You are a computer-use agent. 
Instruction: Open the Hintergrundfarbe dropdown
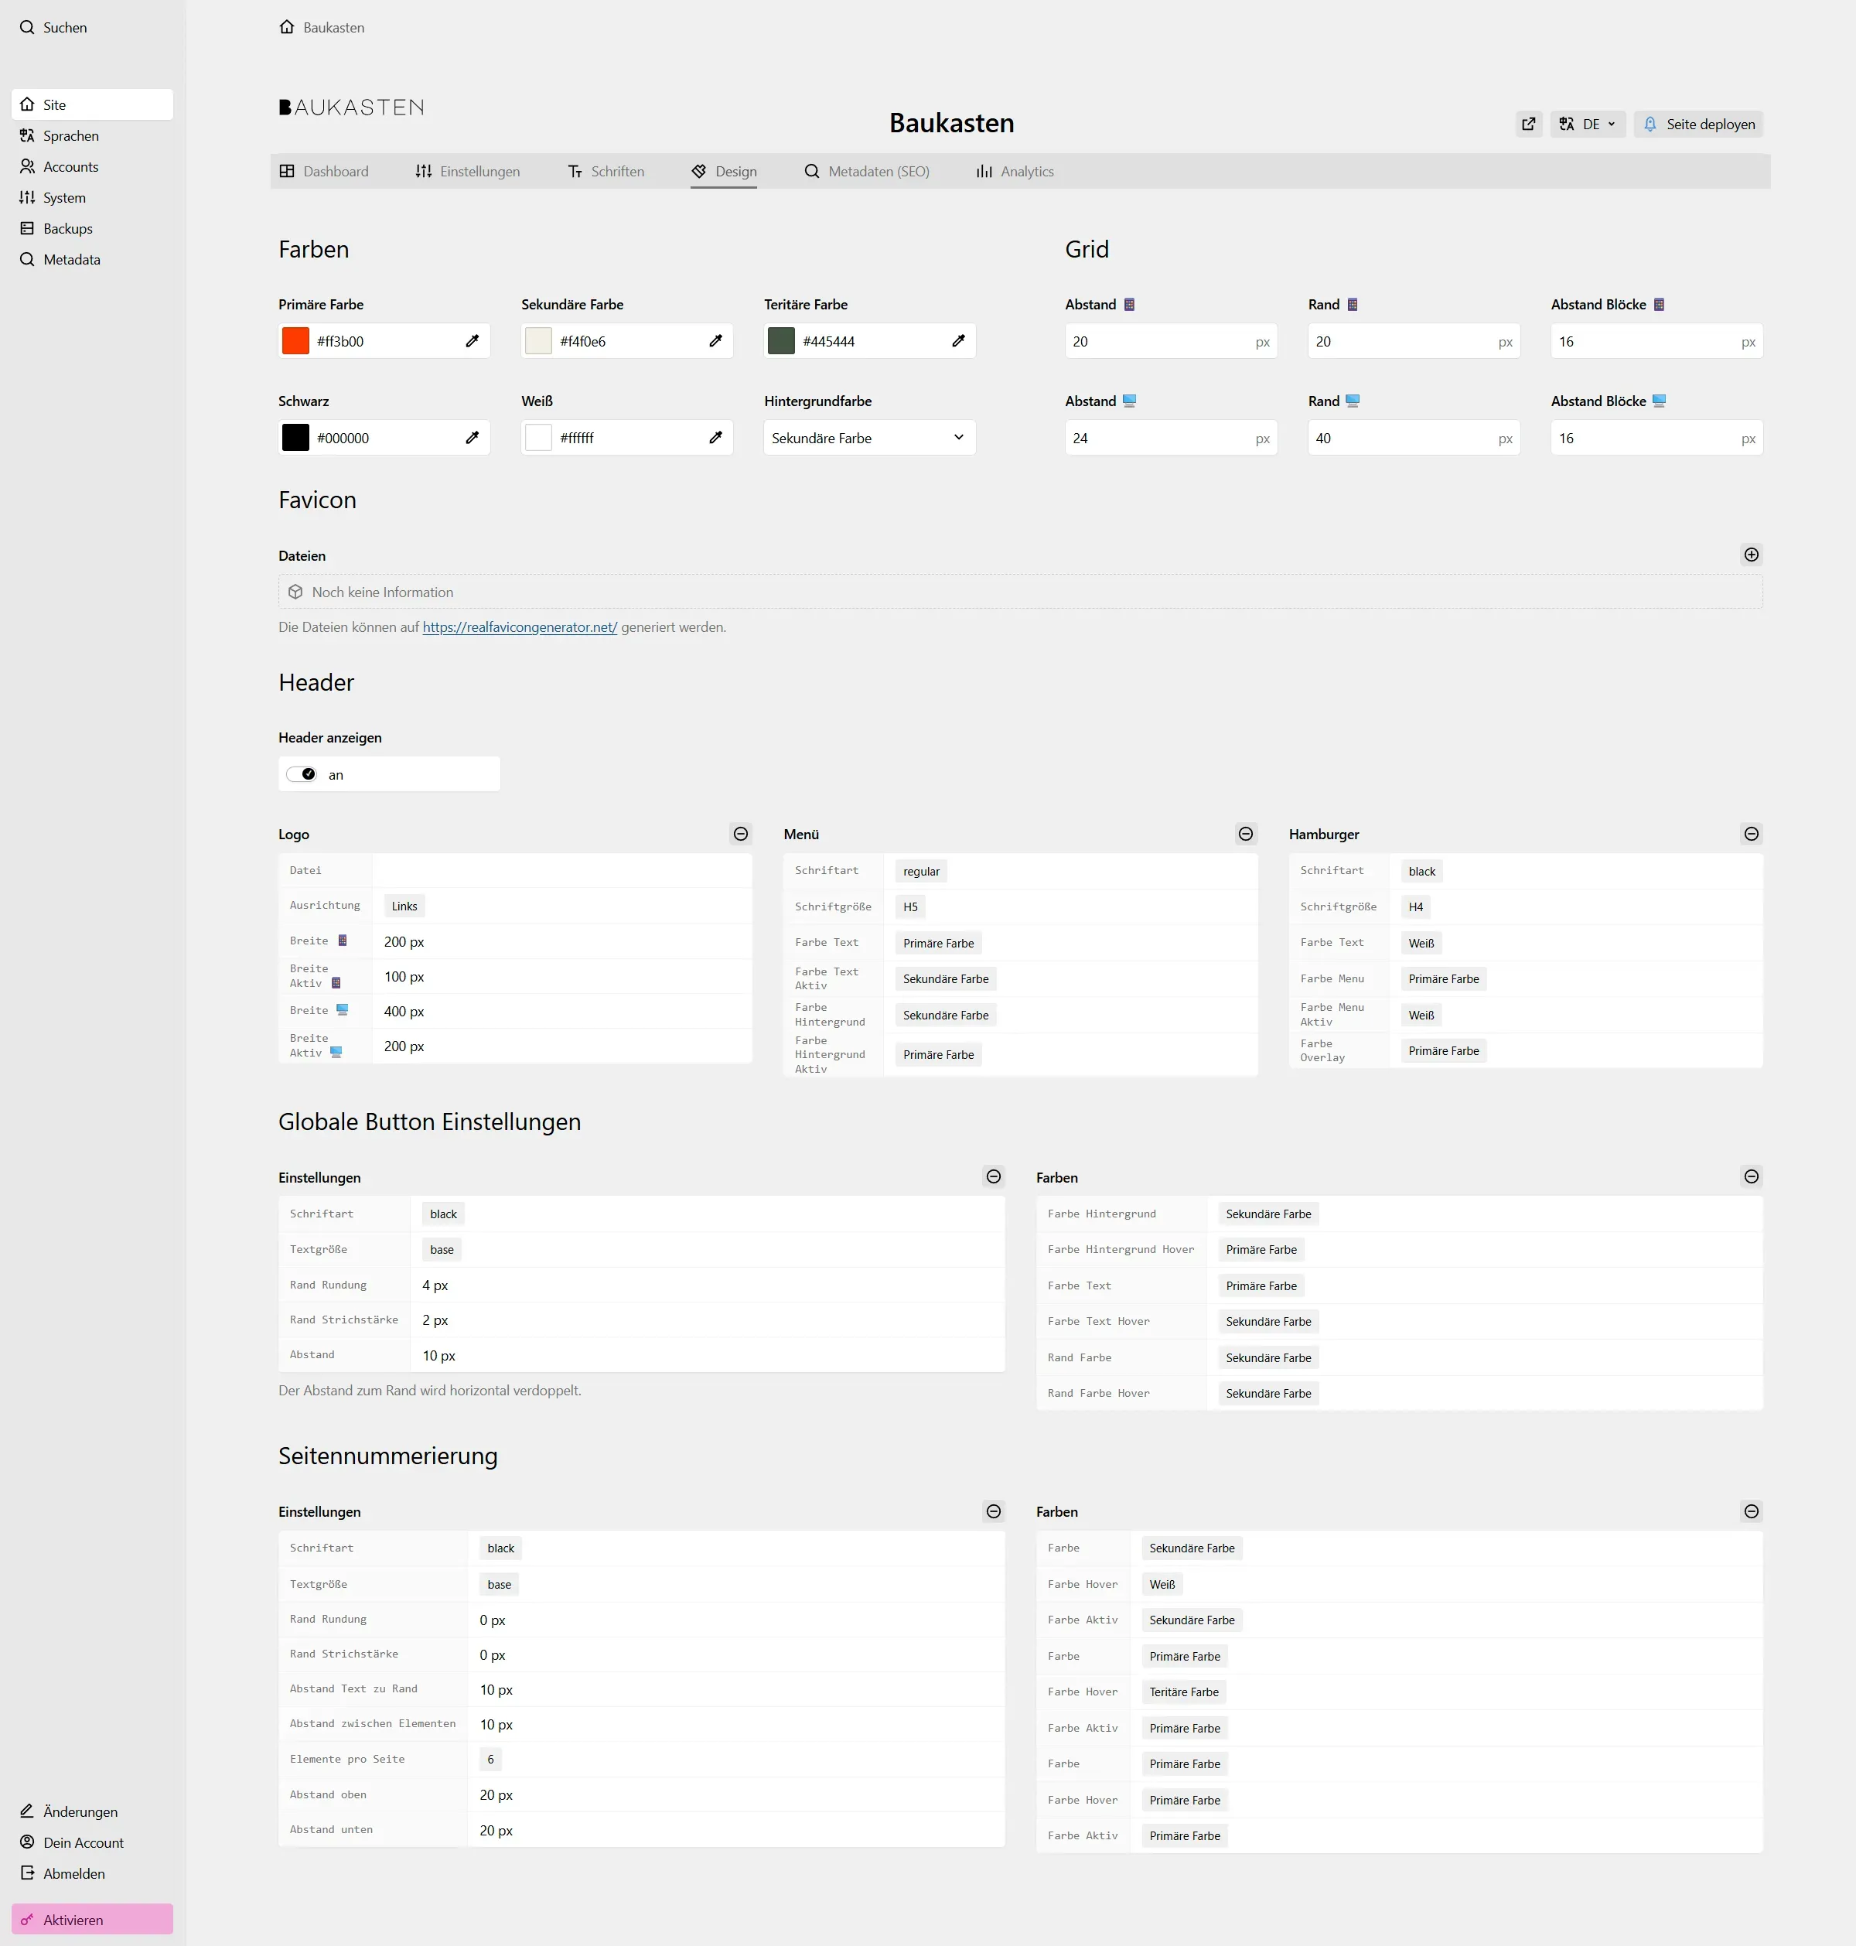coord(868,439)
